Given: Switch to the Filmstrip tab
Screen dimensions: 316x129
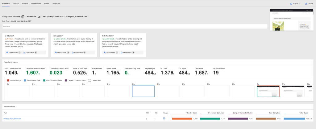Looking at the screenshot, I should 15,3.
